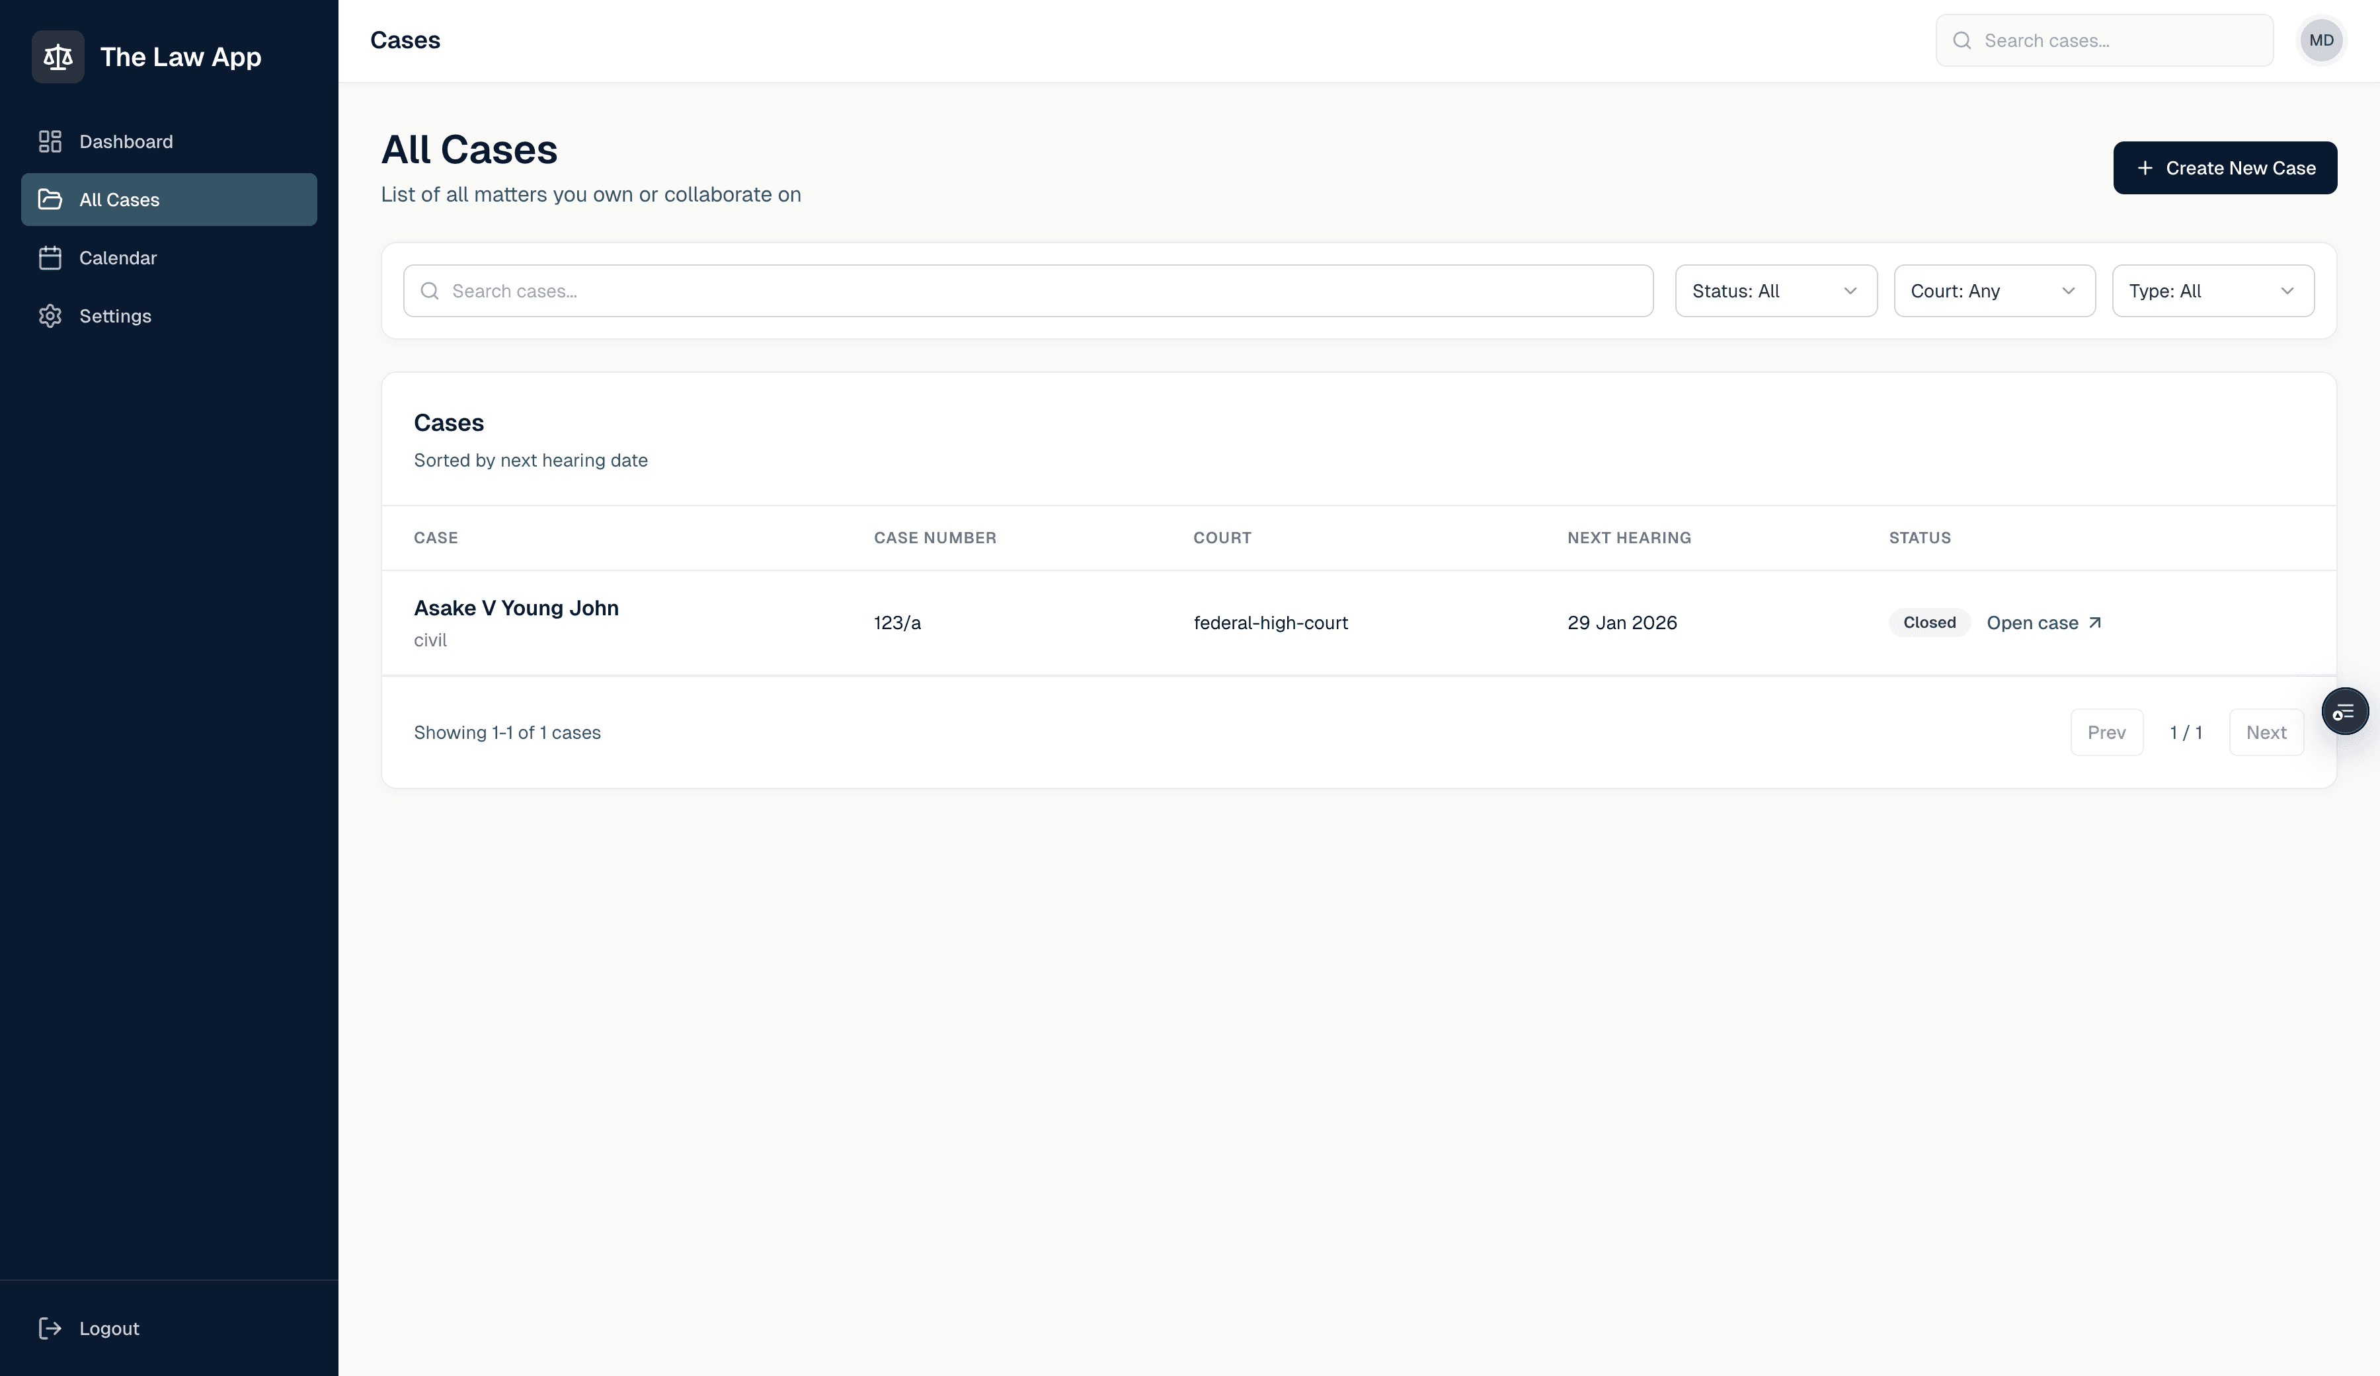Go to Dashboard in sidebar menu

(x=126, y=141)
